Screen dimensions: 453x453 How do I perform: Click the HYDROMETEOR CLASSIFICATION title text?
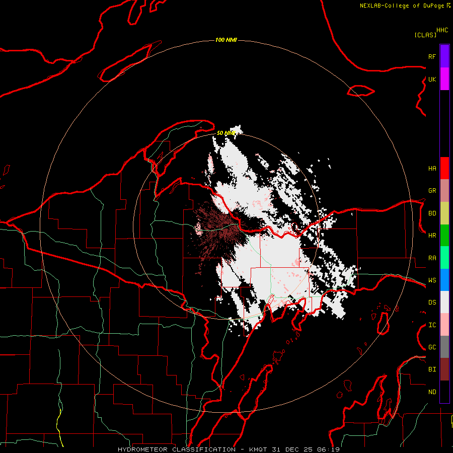(177, 449)
